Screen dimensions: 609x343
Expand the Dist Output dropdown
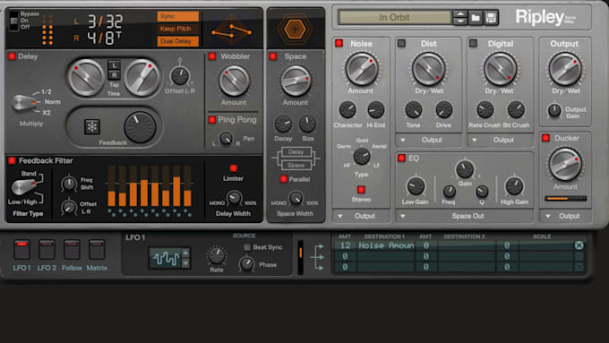point(428,140)
